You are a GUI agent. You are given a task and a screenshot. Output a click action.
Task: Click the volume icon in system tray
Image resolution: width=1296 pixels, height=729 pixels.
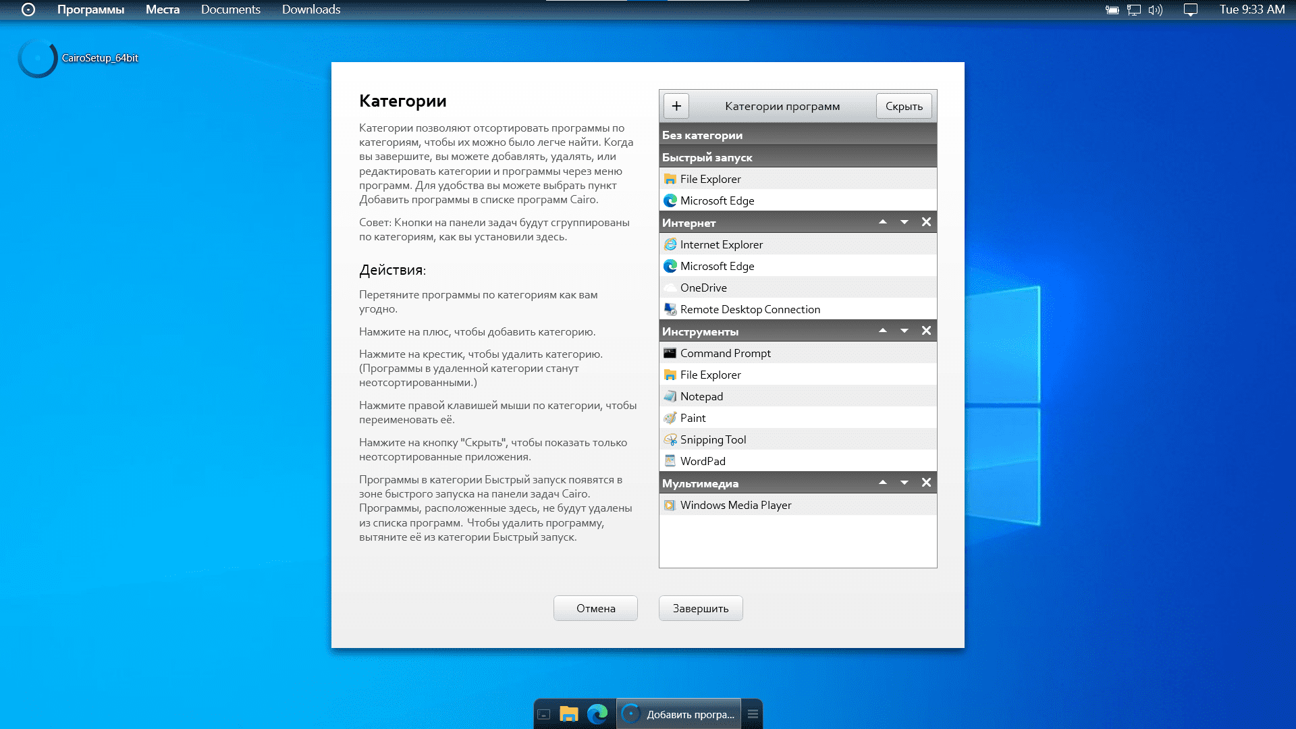pyautogui.click(x=1155, y=10)
